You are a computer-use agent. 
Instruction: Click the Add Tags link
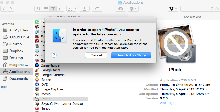click(169, 103)
